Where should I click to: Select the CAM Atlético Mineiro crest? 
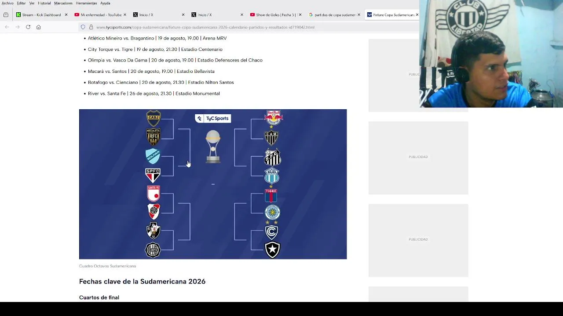(272, 137)
